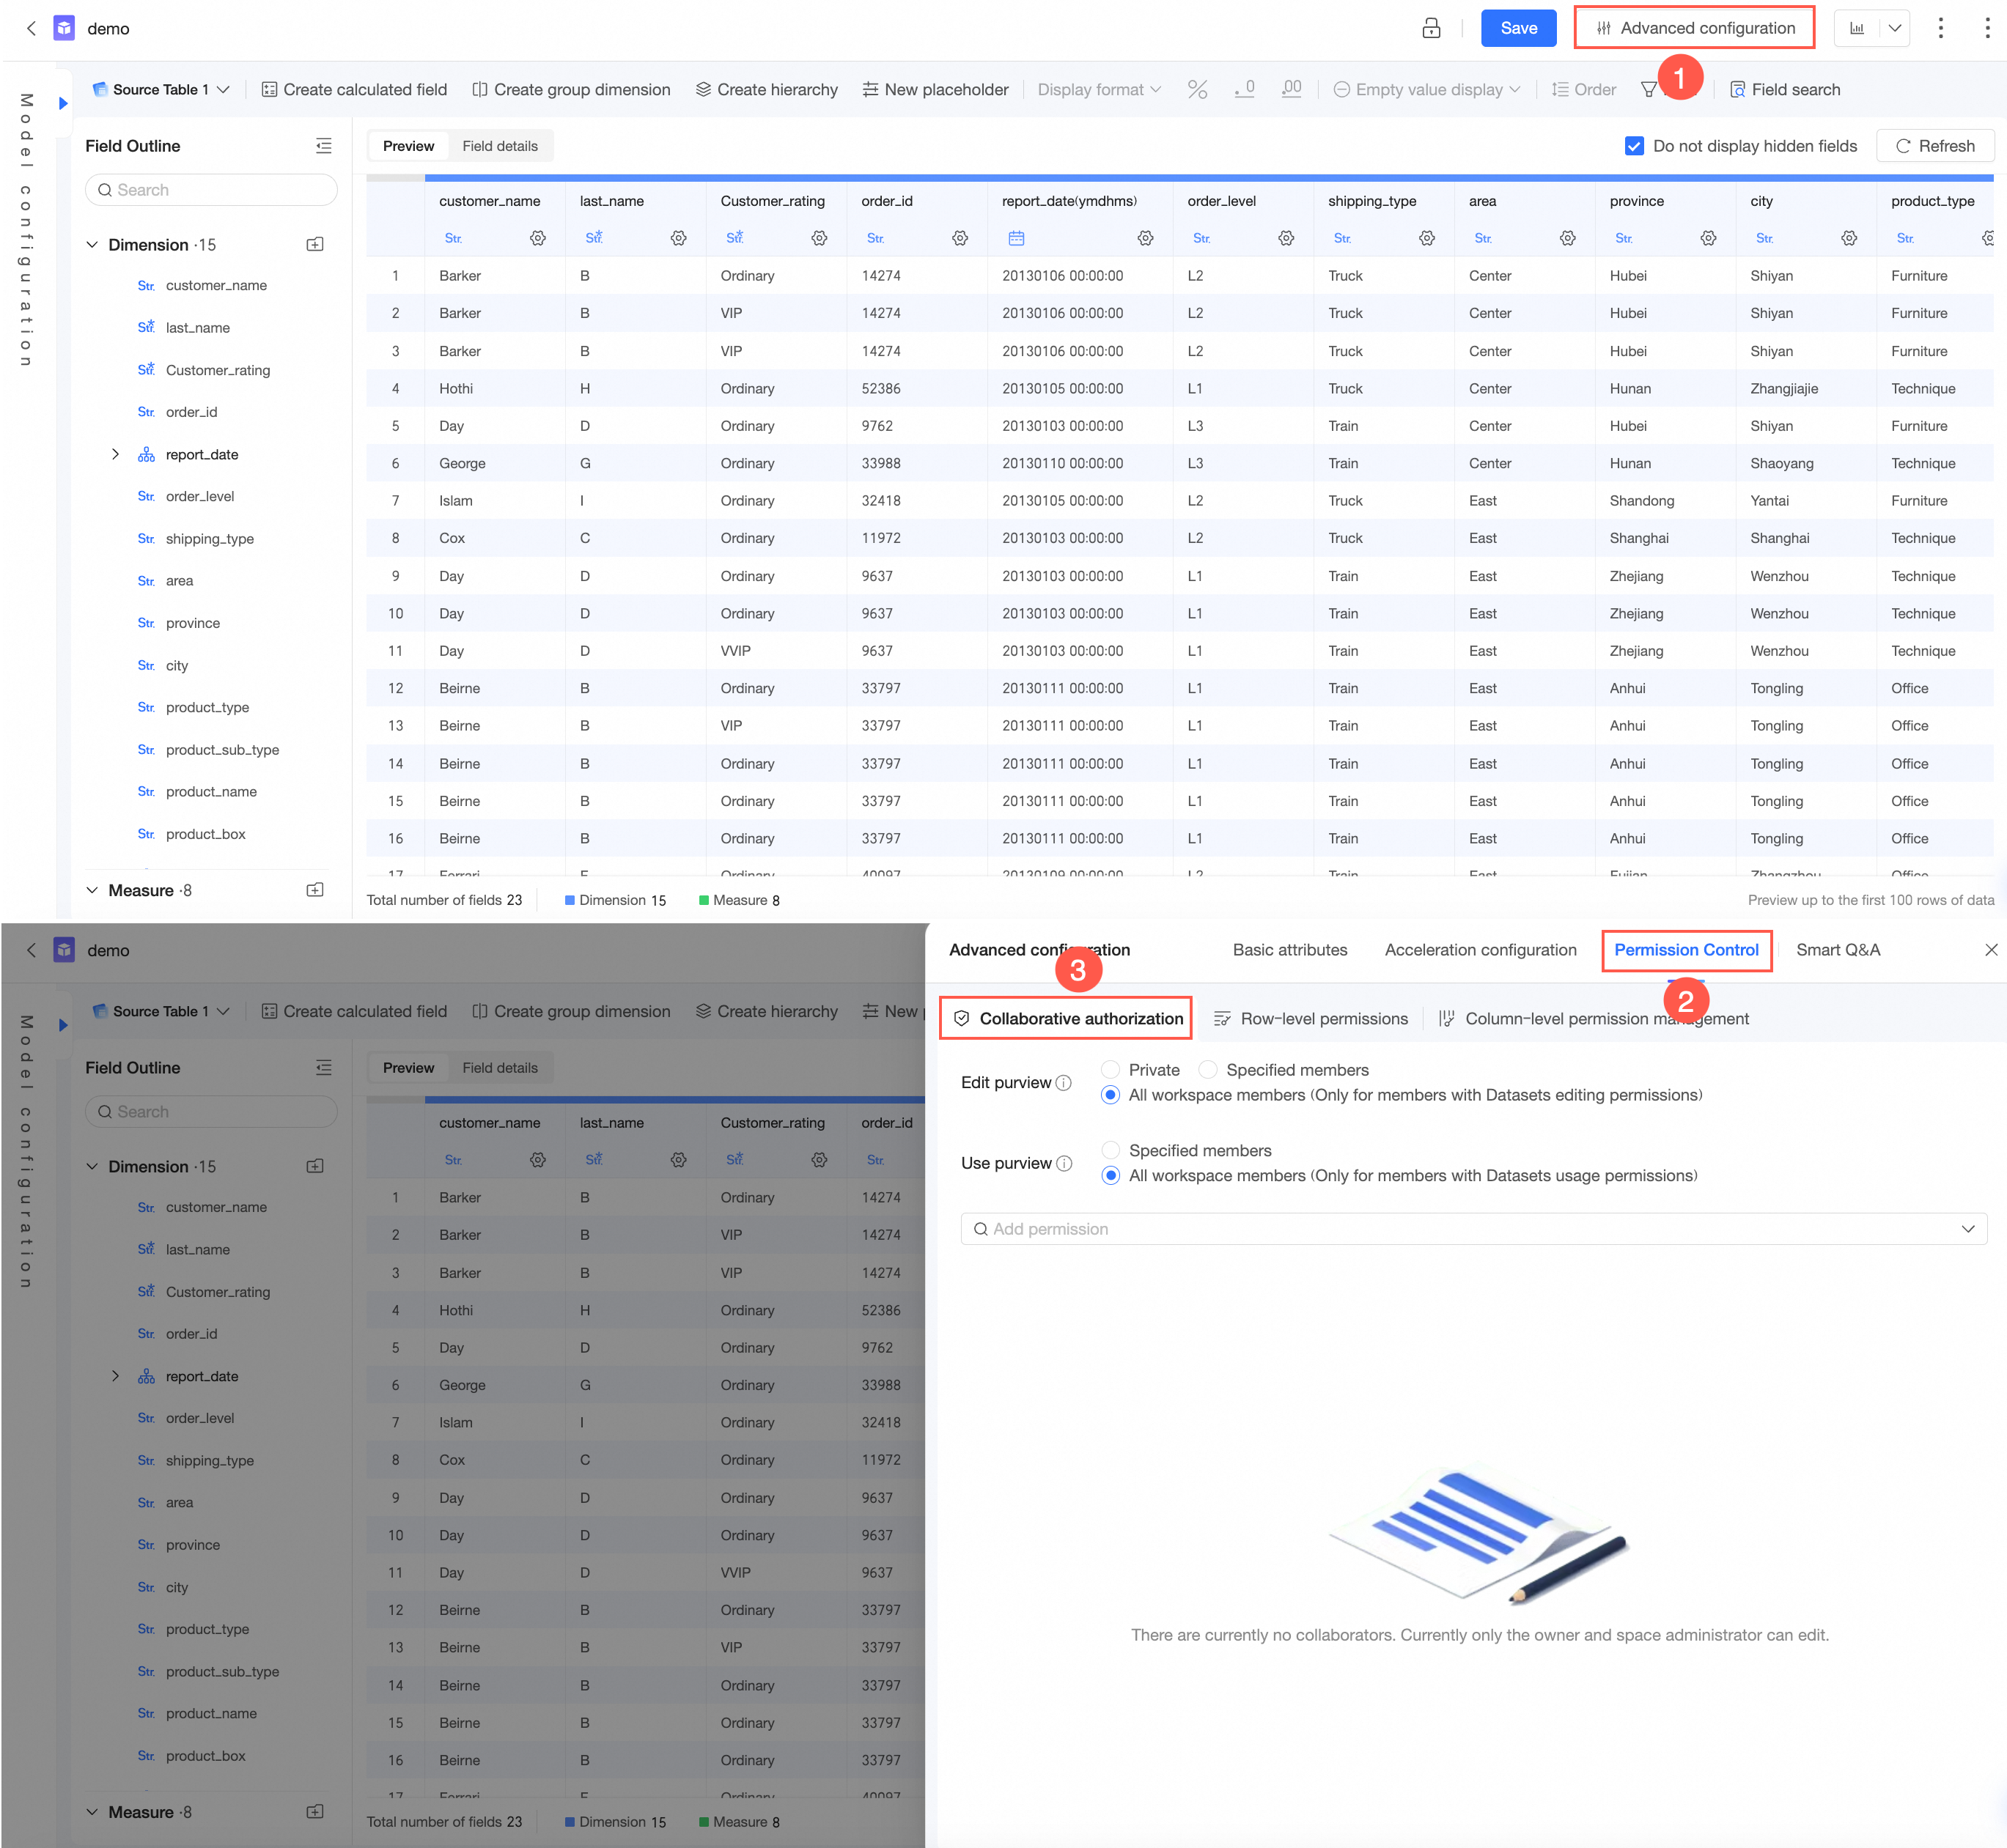2007x1848 pixels.
Task: Click vertical three-dot more options icon
Action: click(x=1940, y=28)
